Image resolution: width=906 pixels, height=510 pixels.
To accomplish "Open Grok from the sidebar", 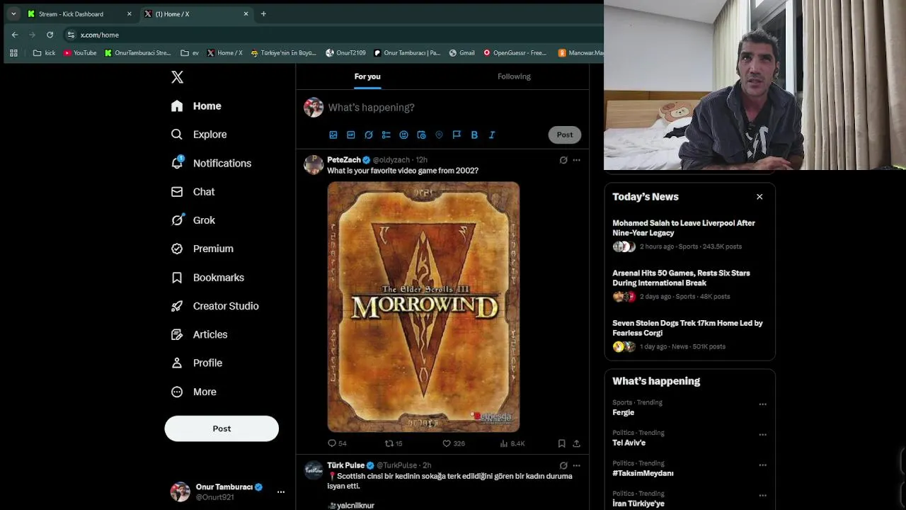I will [x=193, y=220].
